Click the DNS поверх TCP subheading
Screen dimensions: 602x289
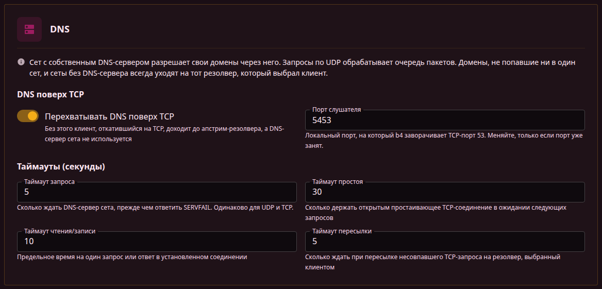(x=51, y=95)
